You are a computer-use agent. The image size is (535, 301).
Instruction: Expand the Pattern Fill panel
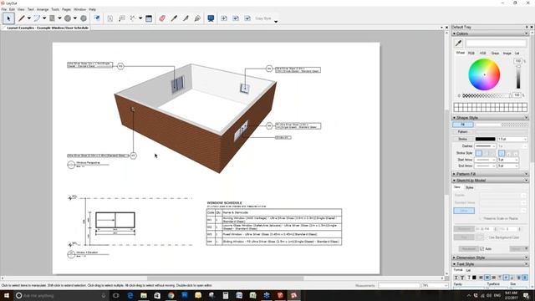(x=454, y=174)
